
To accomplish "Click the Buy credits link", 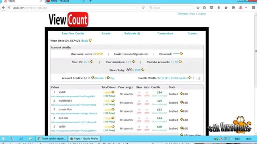I will click(x=112, y=78).
